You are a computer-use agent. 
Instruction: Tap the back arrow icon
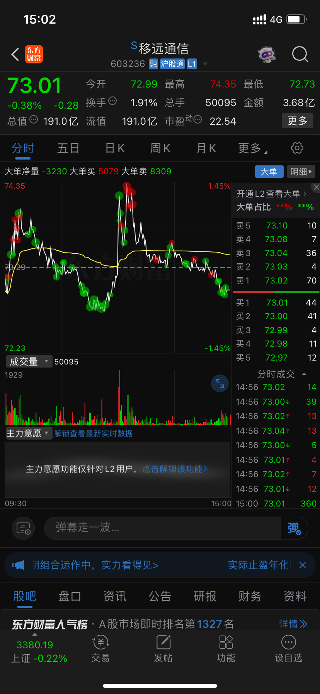(x=15, y=55)
